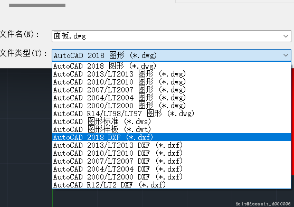
Task: Click the 文件名 input field containing 面板.dwg
Action: (x=172, y=36)
